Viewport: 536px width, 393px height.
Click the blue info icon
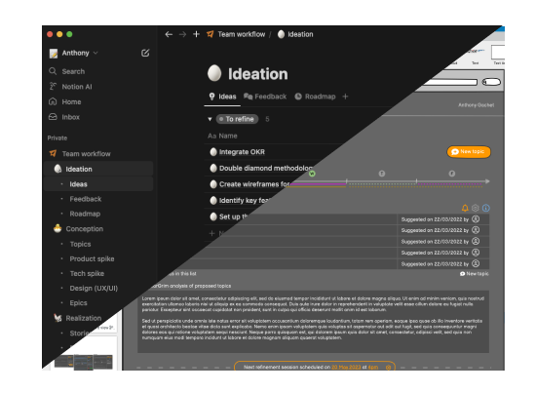[485, 208]
